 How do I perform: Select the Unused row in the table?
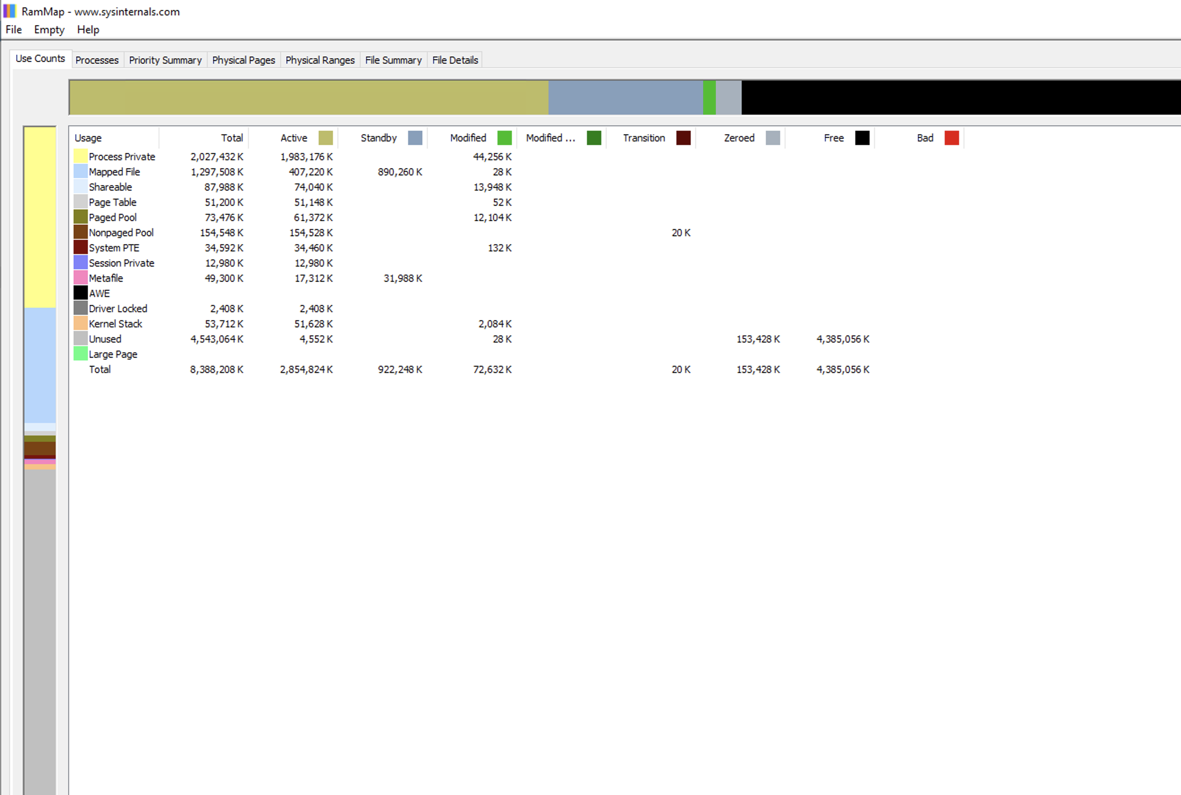[x=105, y=338]
